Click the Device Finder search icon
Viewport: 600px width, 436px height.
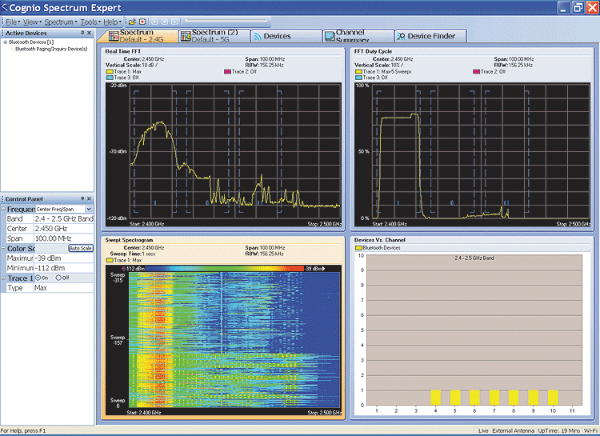click(401, 36)
